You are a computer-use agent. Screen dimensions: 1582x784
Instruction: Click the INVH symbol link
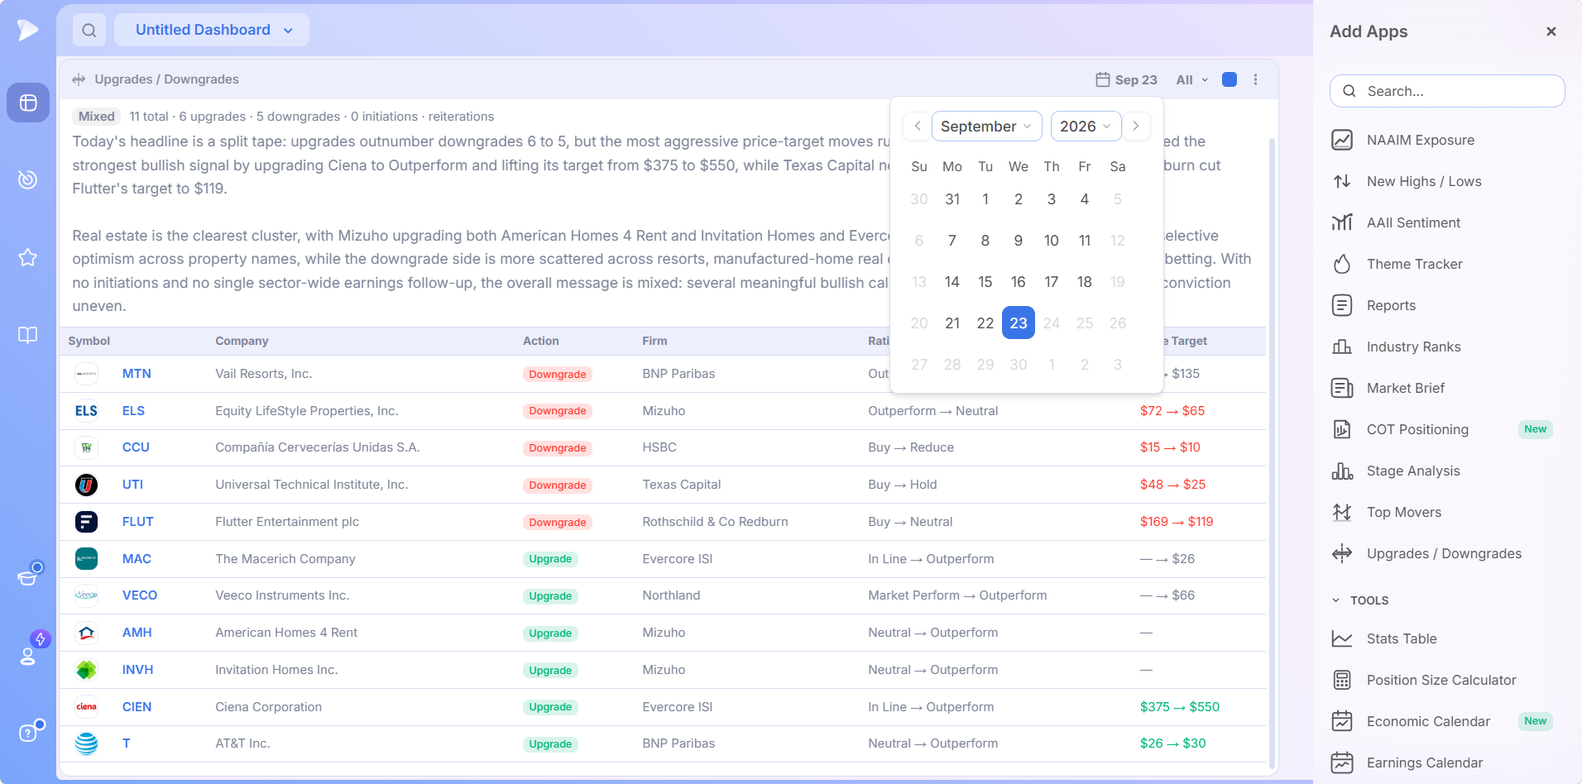tap(137, 669)
